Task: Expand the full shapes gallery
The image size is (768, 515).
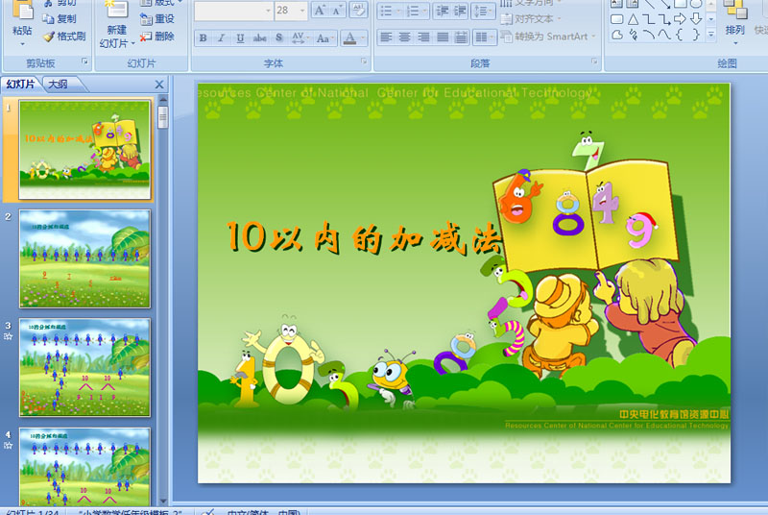Action: (711, 35)
